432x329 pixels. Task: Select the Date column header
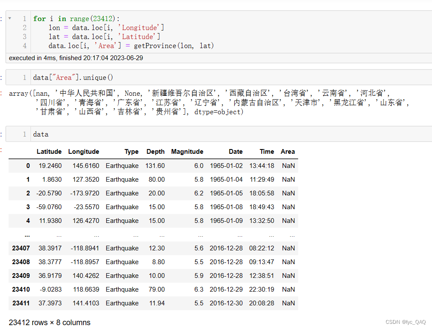pyautogui.click(x=236, y=152)
